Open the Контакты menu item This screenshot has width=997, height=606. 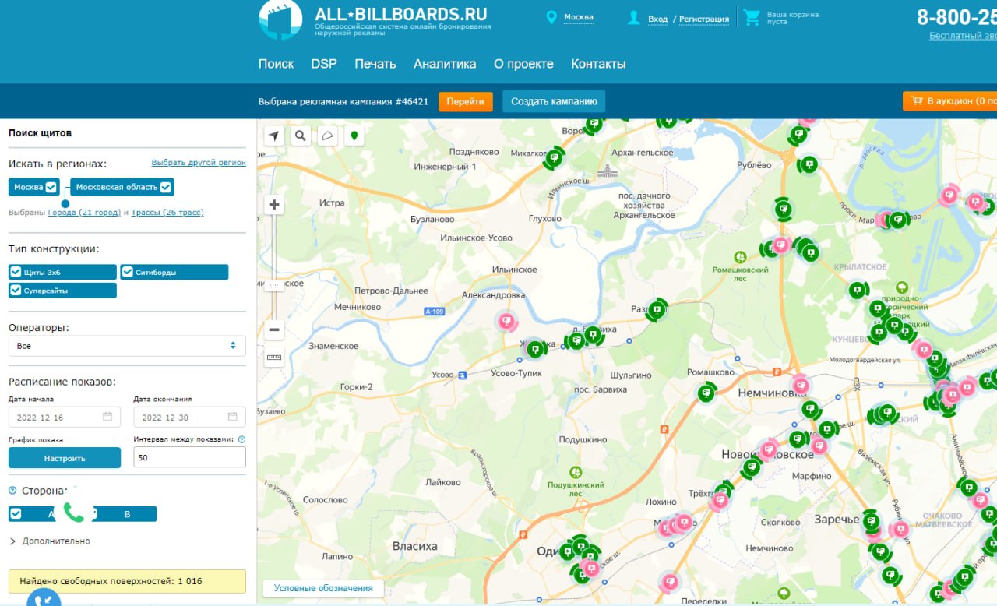pyautogui.click(x=598, y=64)
